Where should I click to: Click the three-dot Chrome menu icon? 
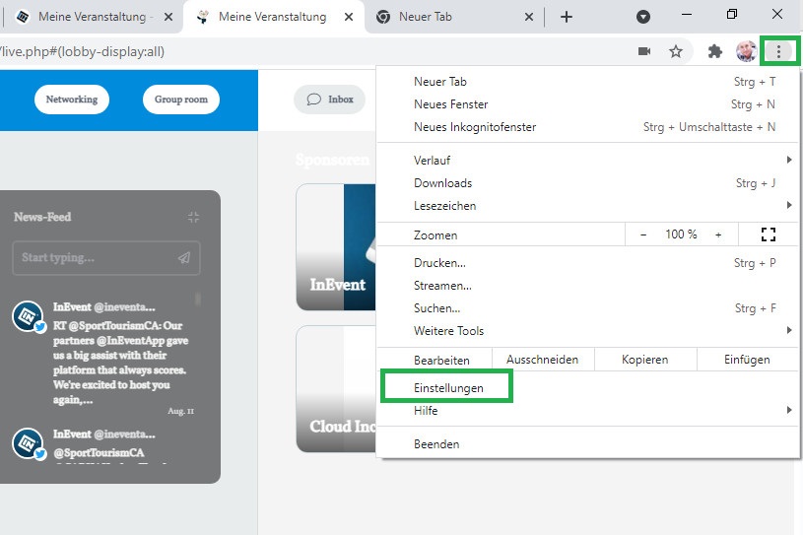coord(779,51)
